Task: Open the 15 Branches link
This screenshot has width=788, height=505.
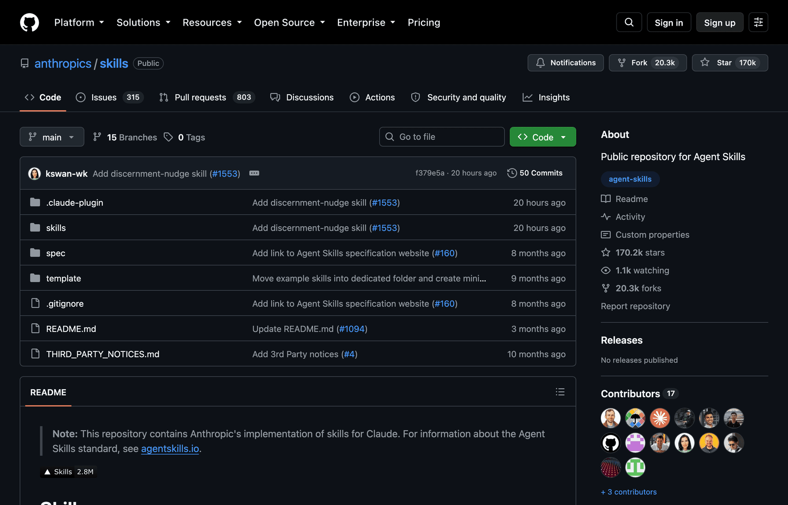Action: (125, 137)
